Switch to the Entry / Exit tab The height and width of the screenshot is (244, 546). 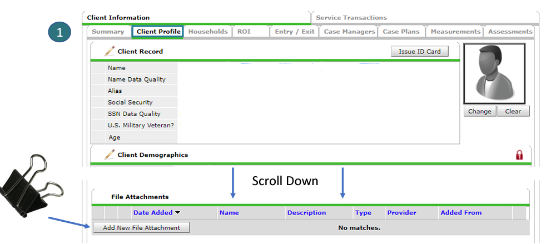[x=295, y=31]
